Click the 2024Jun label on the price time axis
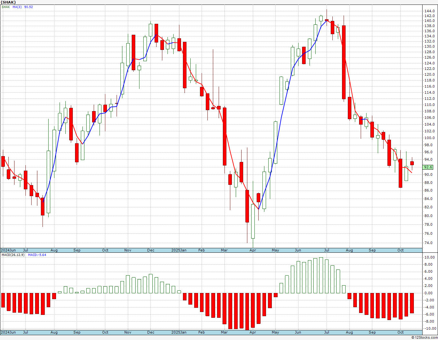Image resolution: width=438 pixels, height=340 pixels. click(8, 250)
